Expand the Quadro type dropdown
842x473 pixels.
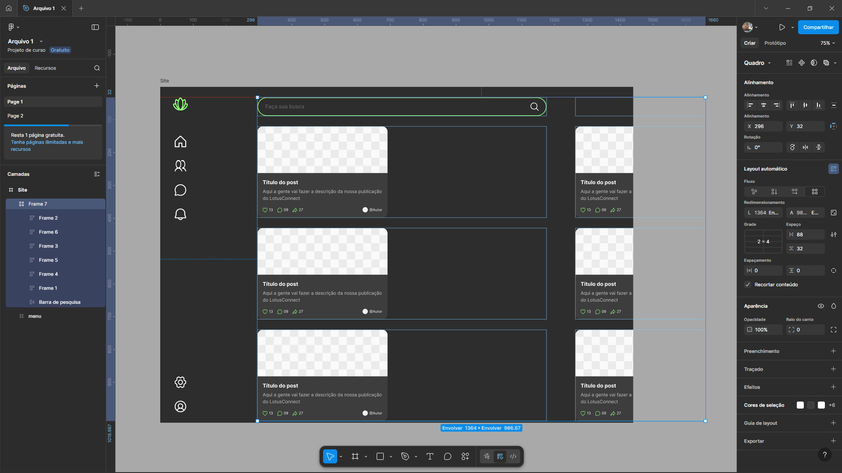tap(757, 63)
